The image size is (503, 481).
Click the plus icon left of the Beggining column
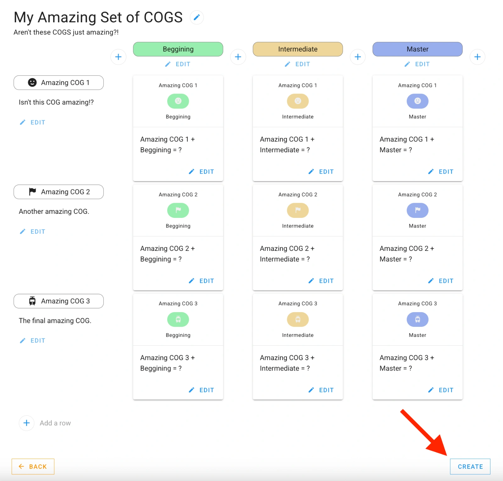click(118, 57)
